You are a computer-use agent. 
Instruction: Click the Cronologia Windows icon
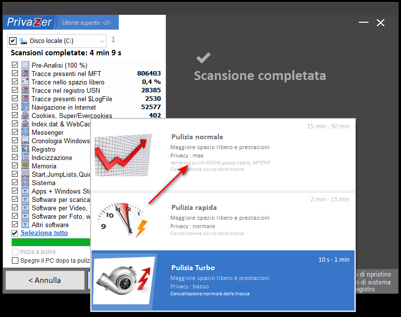pyautogui.click(x=25, y=141)
